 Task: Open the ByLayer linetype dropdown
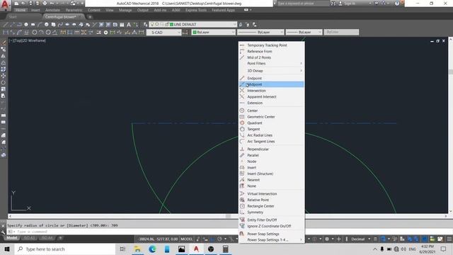pyautogui.click(x=260, y=33)
